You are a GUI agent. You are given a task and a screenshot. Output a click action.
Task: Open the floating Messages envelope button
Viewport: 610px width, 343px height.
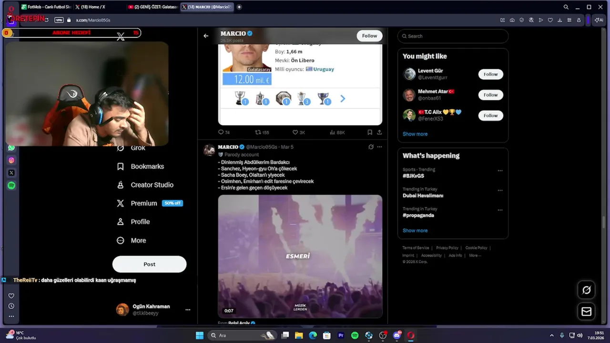click(x=587, y=312)
